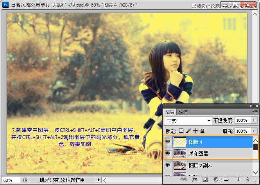Image resolution: width=260 pixels, height=185 pixels.
Task: Open status bar info arrow menu
Action: click(x=99, y=180)
